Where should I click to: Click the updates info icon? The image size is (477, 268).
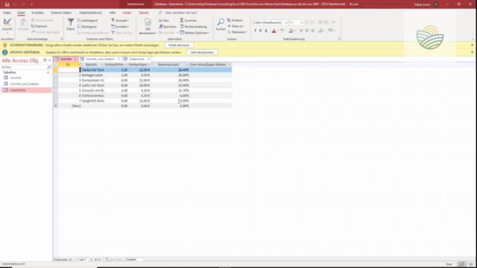[5, 52]
